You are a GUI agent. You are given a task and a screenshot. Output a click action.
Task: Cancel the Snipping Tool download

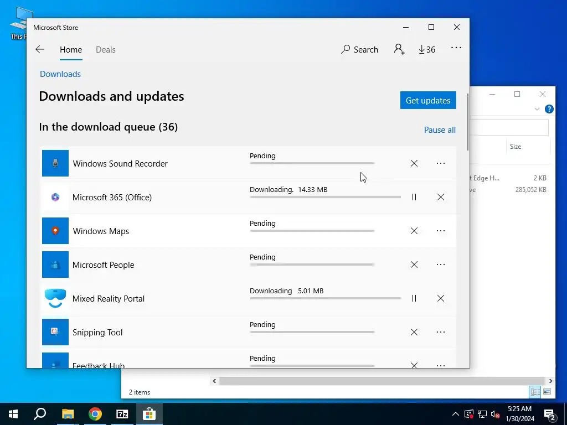[x=414, y=332]
